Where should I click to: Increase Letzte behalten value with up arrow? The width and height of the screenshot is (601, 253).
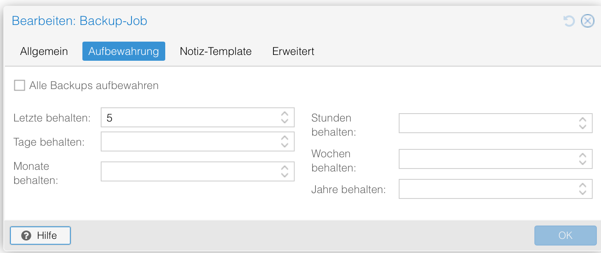click(285, 114)
